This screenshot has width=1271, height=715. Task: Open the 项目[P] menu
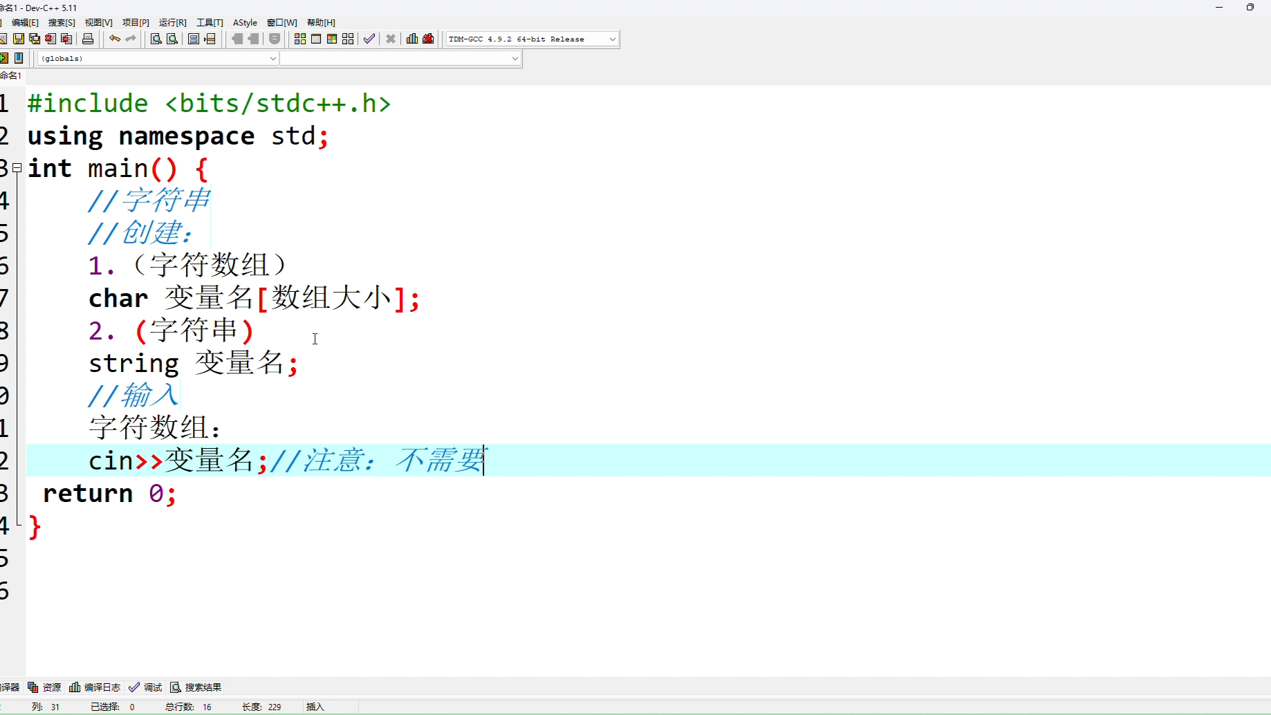click(136, 23)
